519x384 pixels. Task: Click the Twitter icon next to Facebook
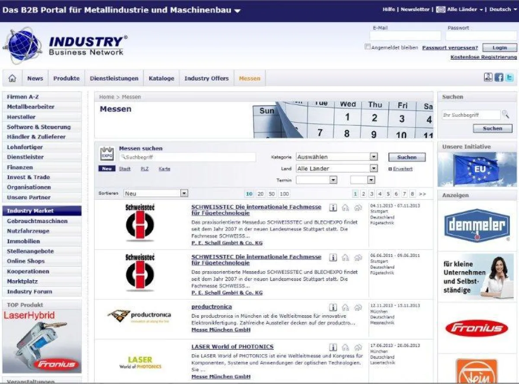pyautogui.click(x=510, y=78)
